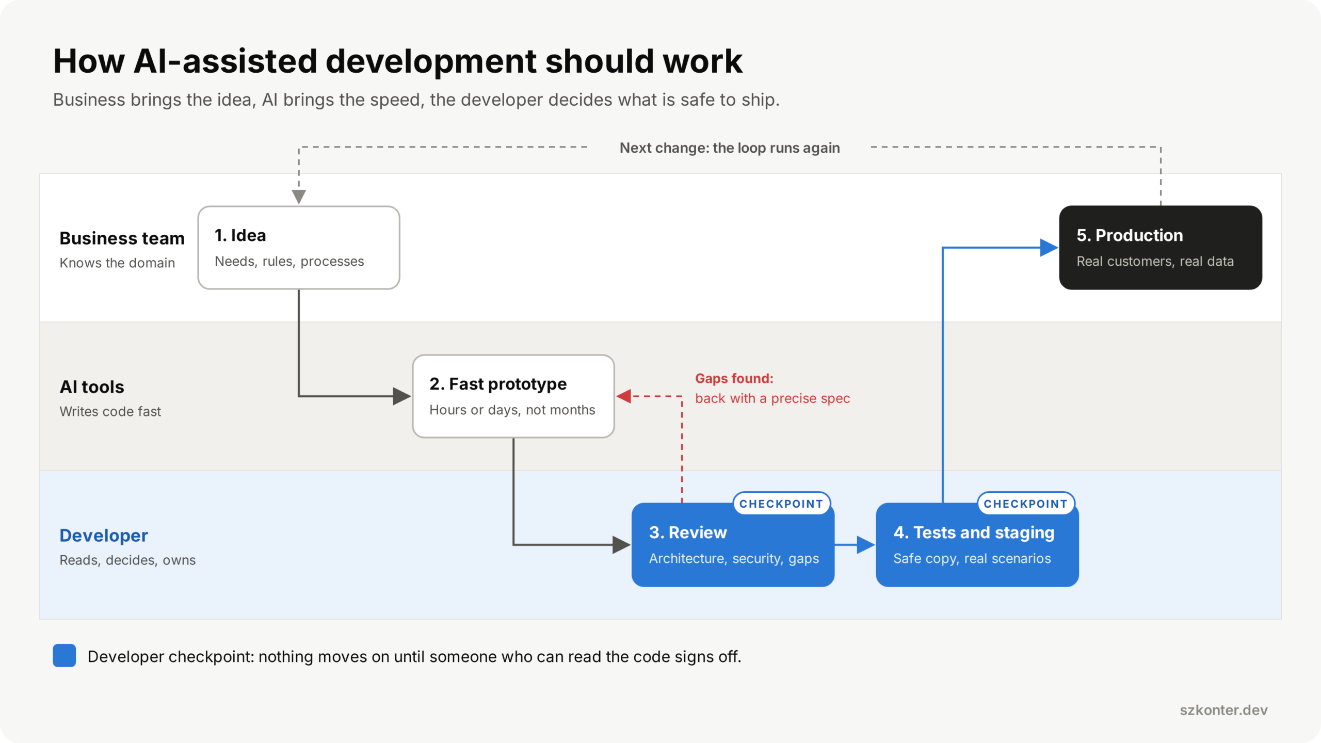Click 'back with a precise spec' text
Image resolution: width=1321 pixels, height=743 pixels.
tap(772, 399)
